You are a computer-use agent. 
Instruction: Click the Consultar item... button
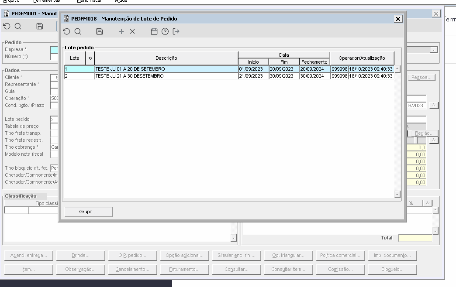[x=288, y=269]
